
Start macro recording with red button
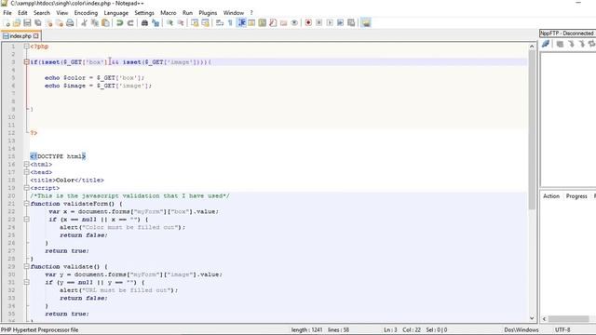tap(308, 22)
